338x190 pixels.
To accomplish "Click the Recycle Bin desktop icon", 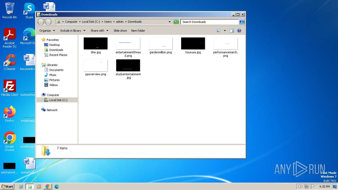I will coord(10,11).
